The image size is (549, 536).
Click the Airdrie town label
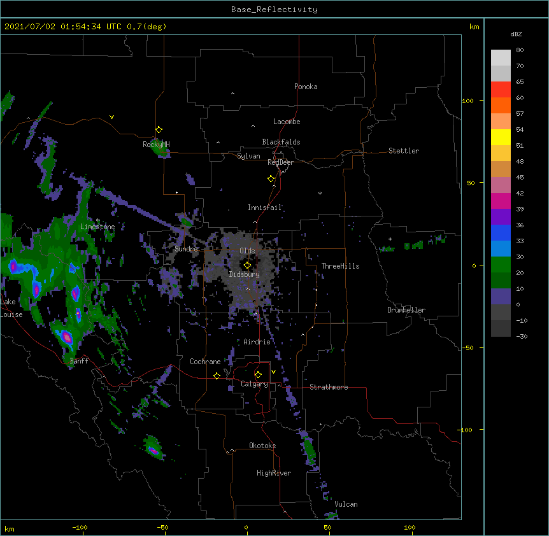click(257, 342)
